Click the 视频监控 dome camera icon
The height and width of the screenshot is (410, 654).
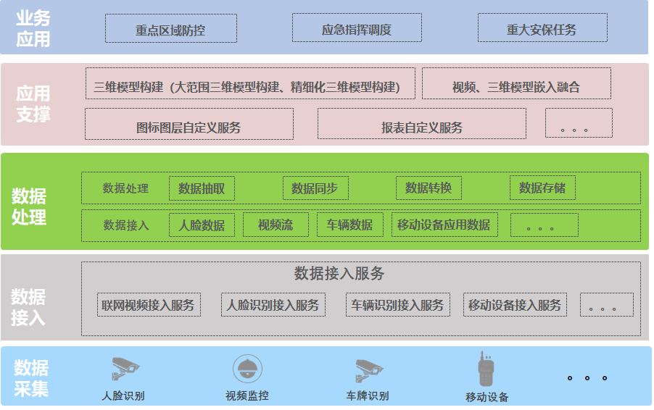click(247, 369)
